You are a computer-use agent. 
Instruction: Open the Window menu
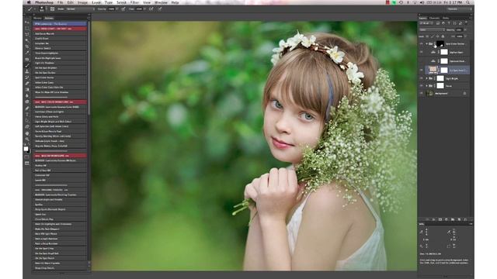(161, 2)
